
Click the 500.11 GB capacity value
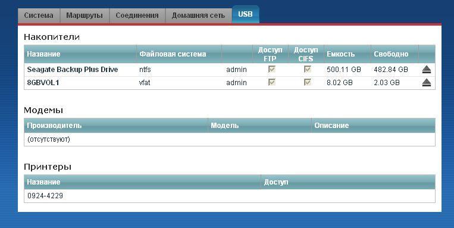[x=344, y=70]
